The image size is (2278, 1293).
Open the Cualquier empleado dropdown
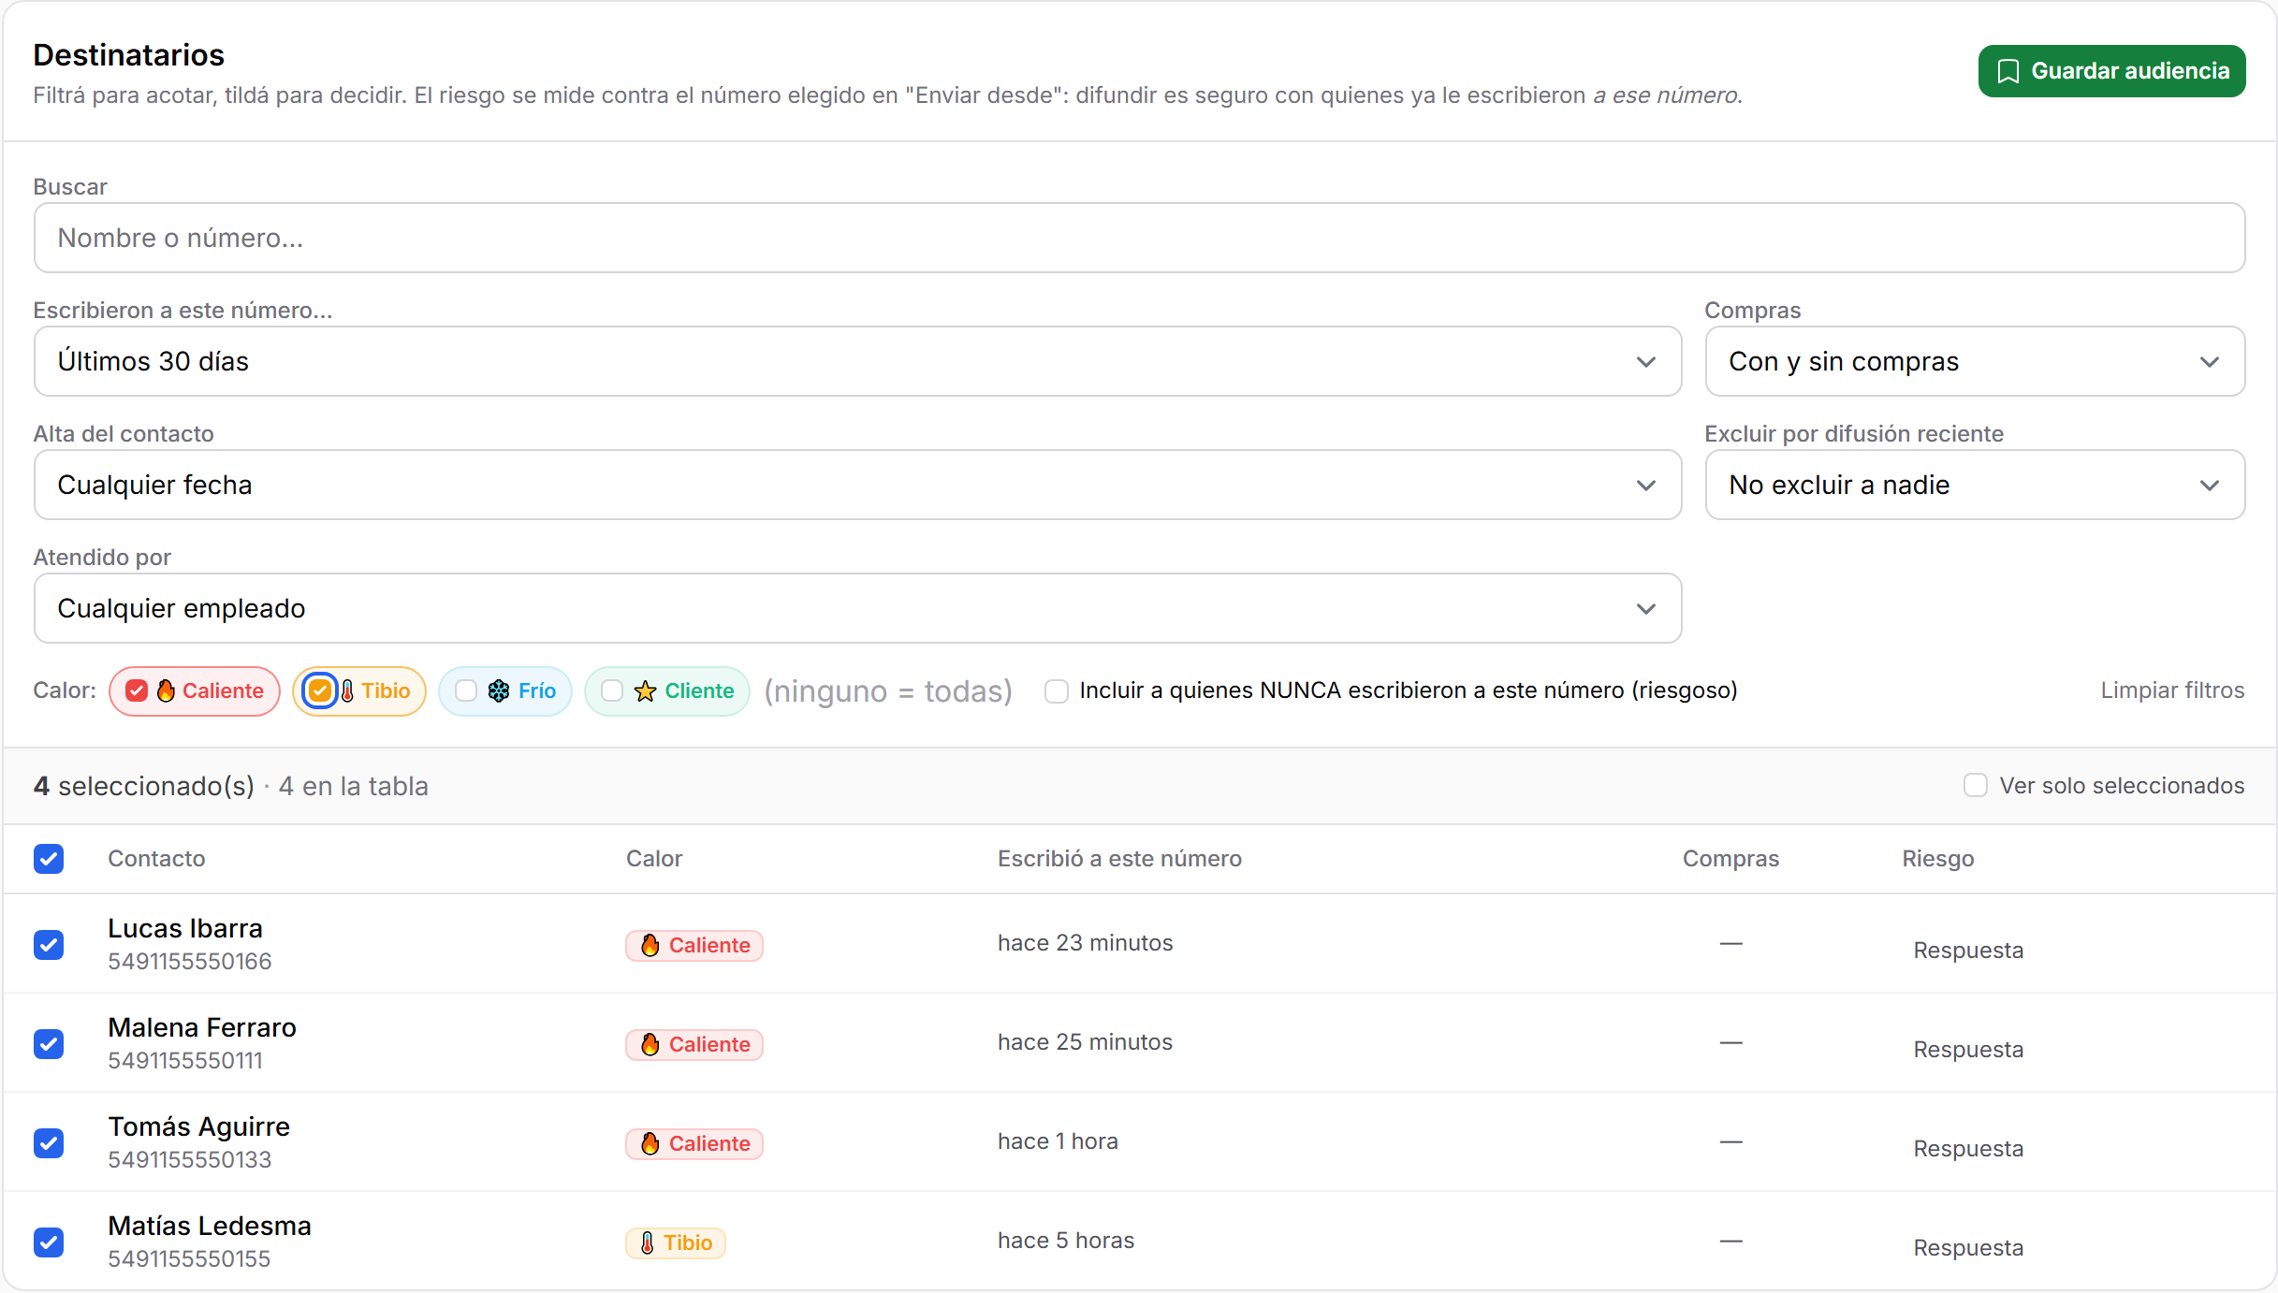click(857, 608)
